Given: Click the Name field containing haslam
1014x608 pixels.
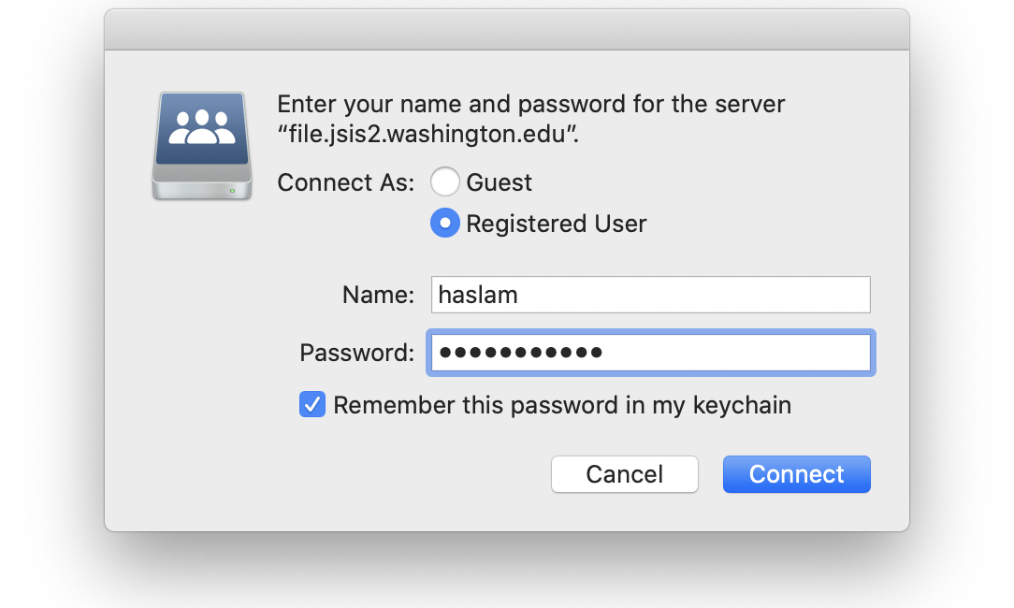Looking at the screenshot, I should click(x=650, y=295).
